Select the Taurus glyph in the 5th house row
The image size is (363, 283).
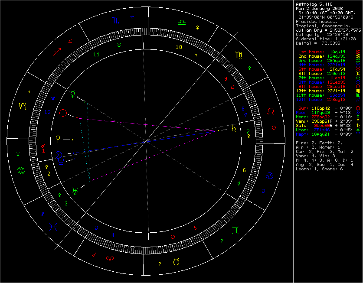pos(358,69)
